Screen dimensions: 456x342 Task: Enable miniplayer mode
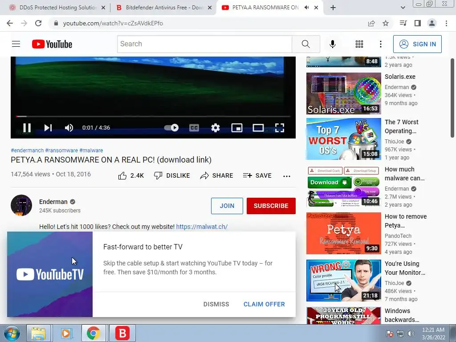[237, 128]
